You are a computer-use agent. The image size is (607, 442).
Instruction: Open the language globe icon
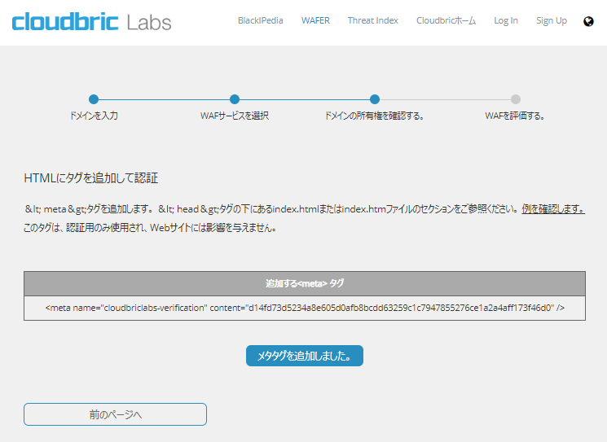588,21
